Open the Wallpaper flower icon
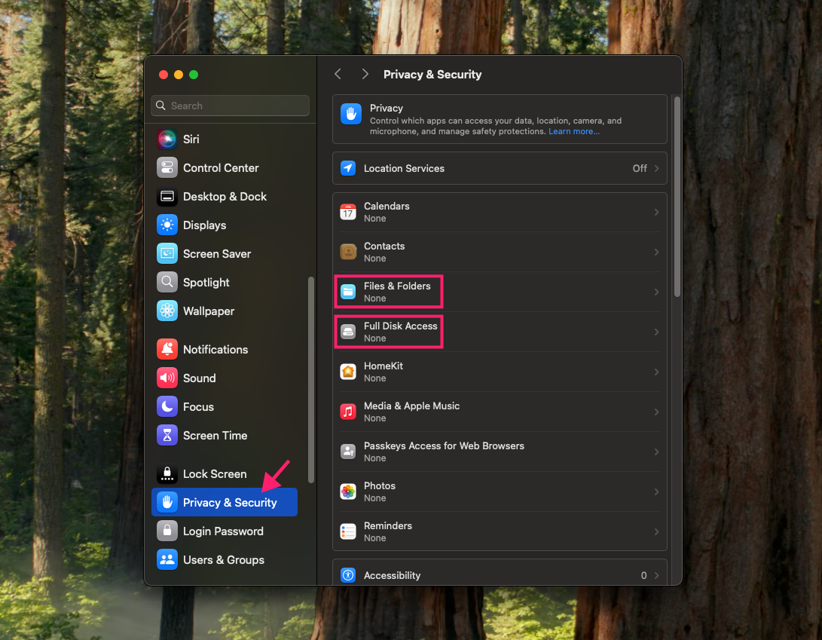 pos(167,311)
